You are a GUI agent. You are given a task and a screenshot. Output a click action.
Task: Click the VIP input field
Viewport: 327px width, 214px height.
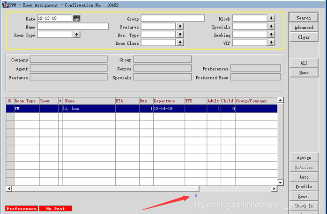click(250, 43)
